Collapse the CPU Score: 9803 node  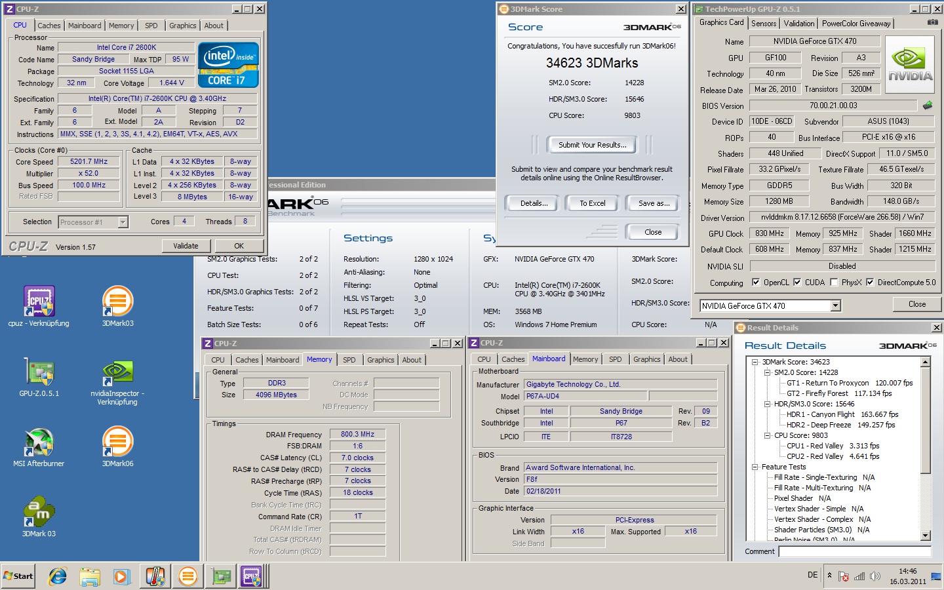coord(767,435)
